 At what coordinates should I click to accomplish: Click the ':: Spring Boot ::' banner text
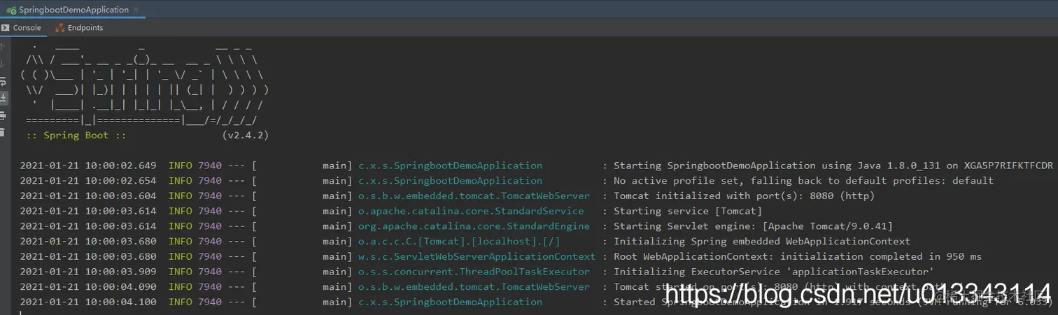tap(76, 135)
